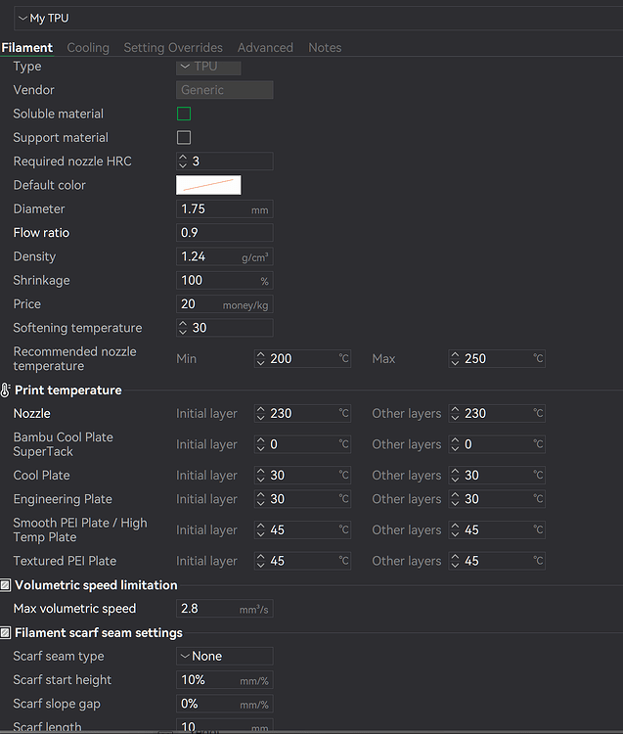Adjust the Nozzle Other layers temperature stepper

pyautogui.click(x=455, y=413)
